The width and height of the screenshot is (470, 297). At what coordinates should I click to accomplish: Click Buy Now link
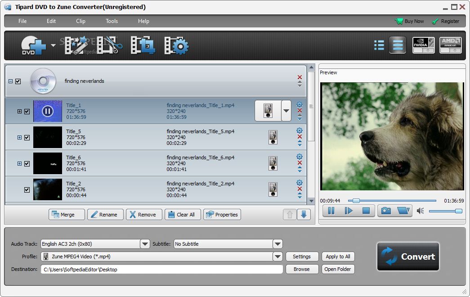point(409,21)
